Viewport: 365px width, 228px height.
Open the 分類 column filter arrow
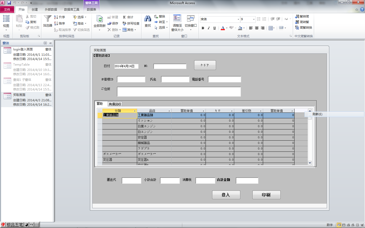(x=135, y=111)
